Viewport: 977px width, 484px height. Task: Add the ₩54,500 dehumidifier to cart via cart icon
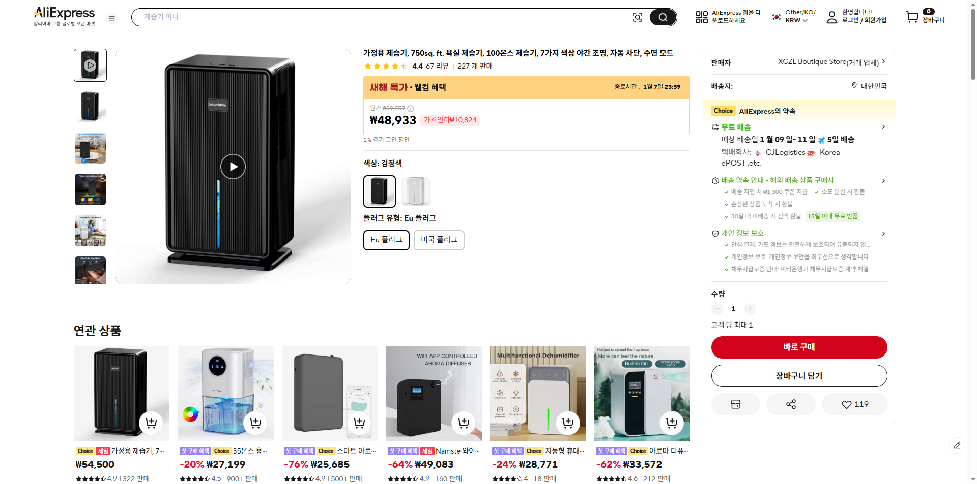click(x=151, y=422)
